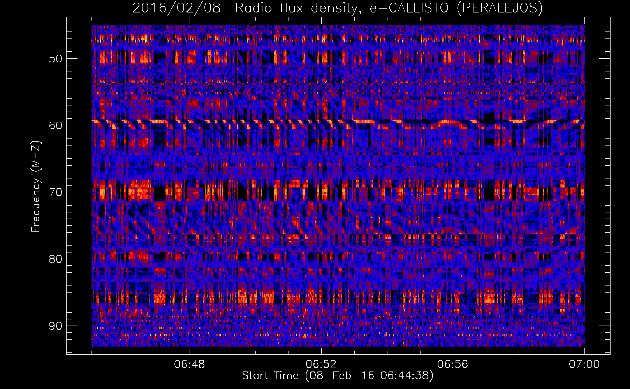Click the 06:56 time tick label
Viewport: 630px width, 389px height.
pyautogui.click(x=453, y=364)
